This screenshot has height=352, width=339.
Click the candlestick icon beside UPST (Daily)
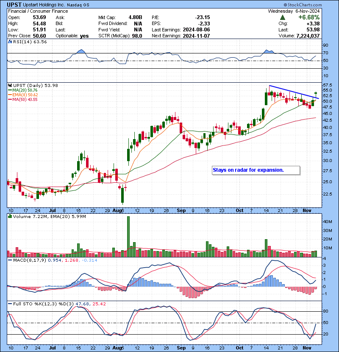10,85
